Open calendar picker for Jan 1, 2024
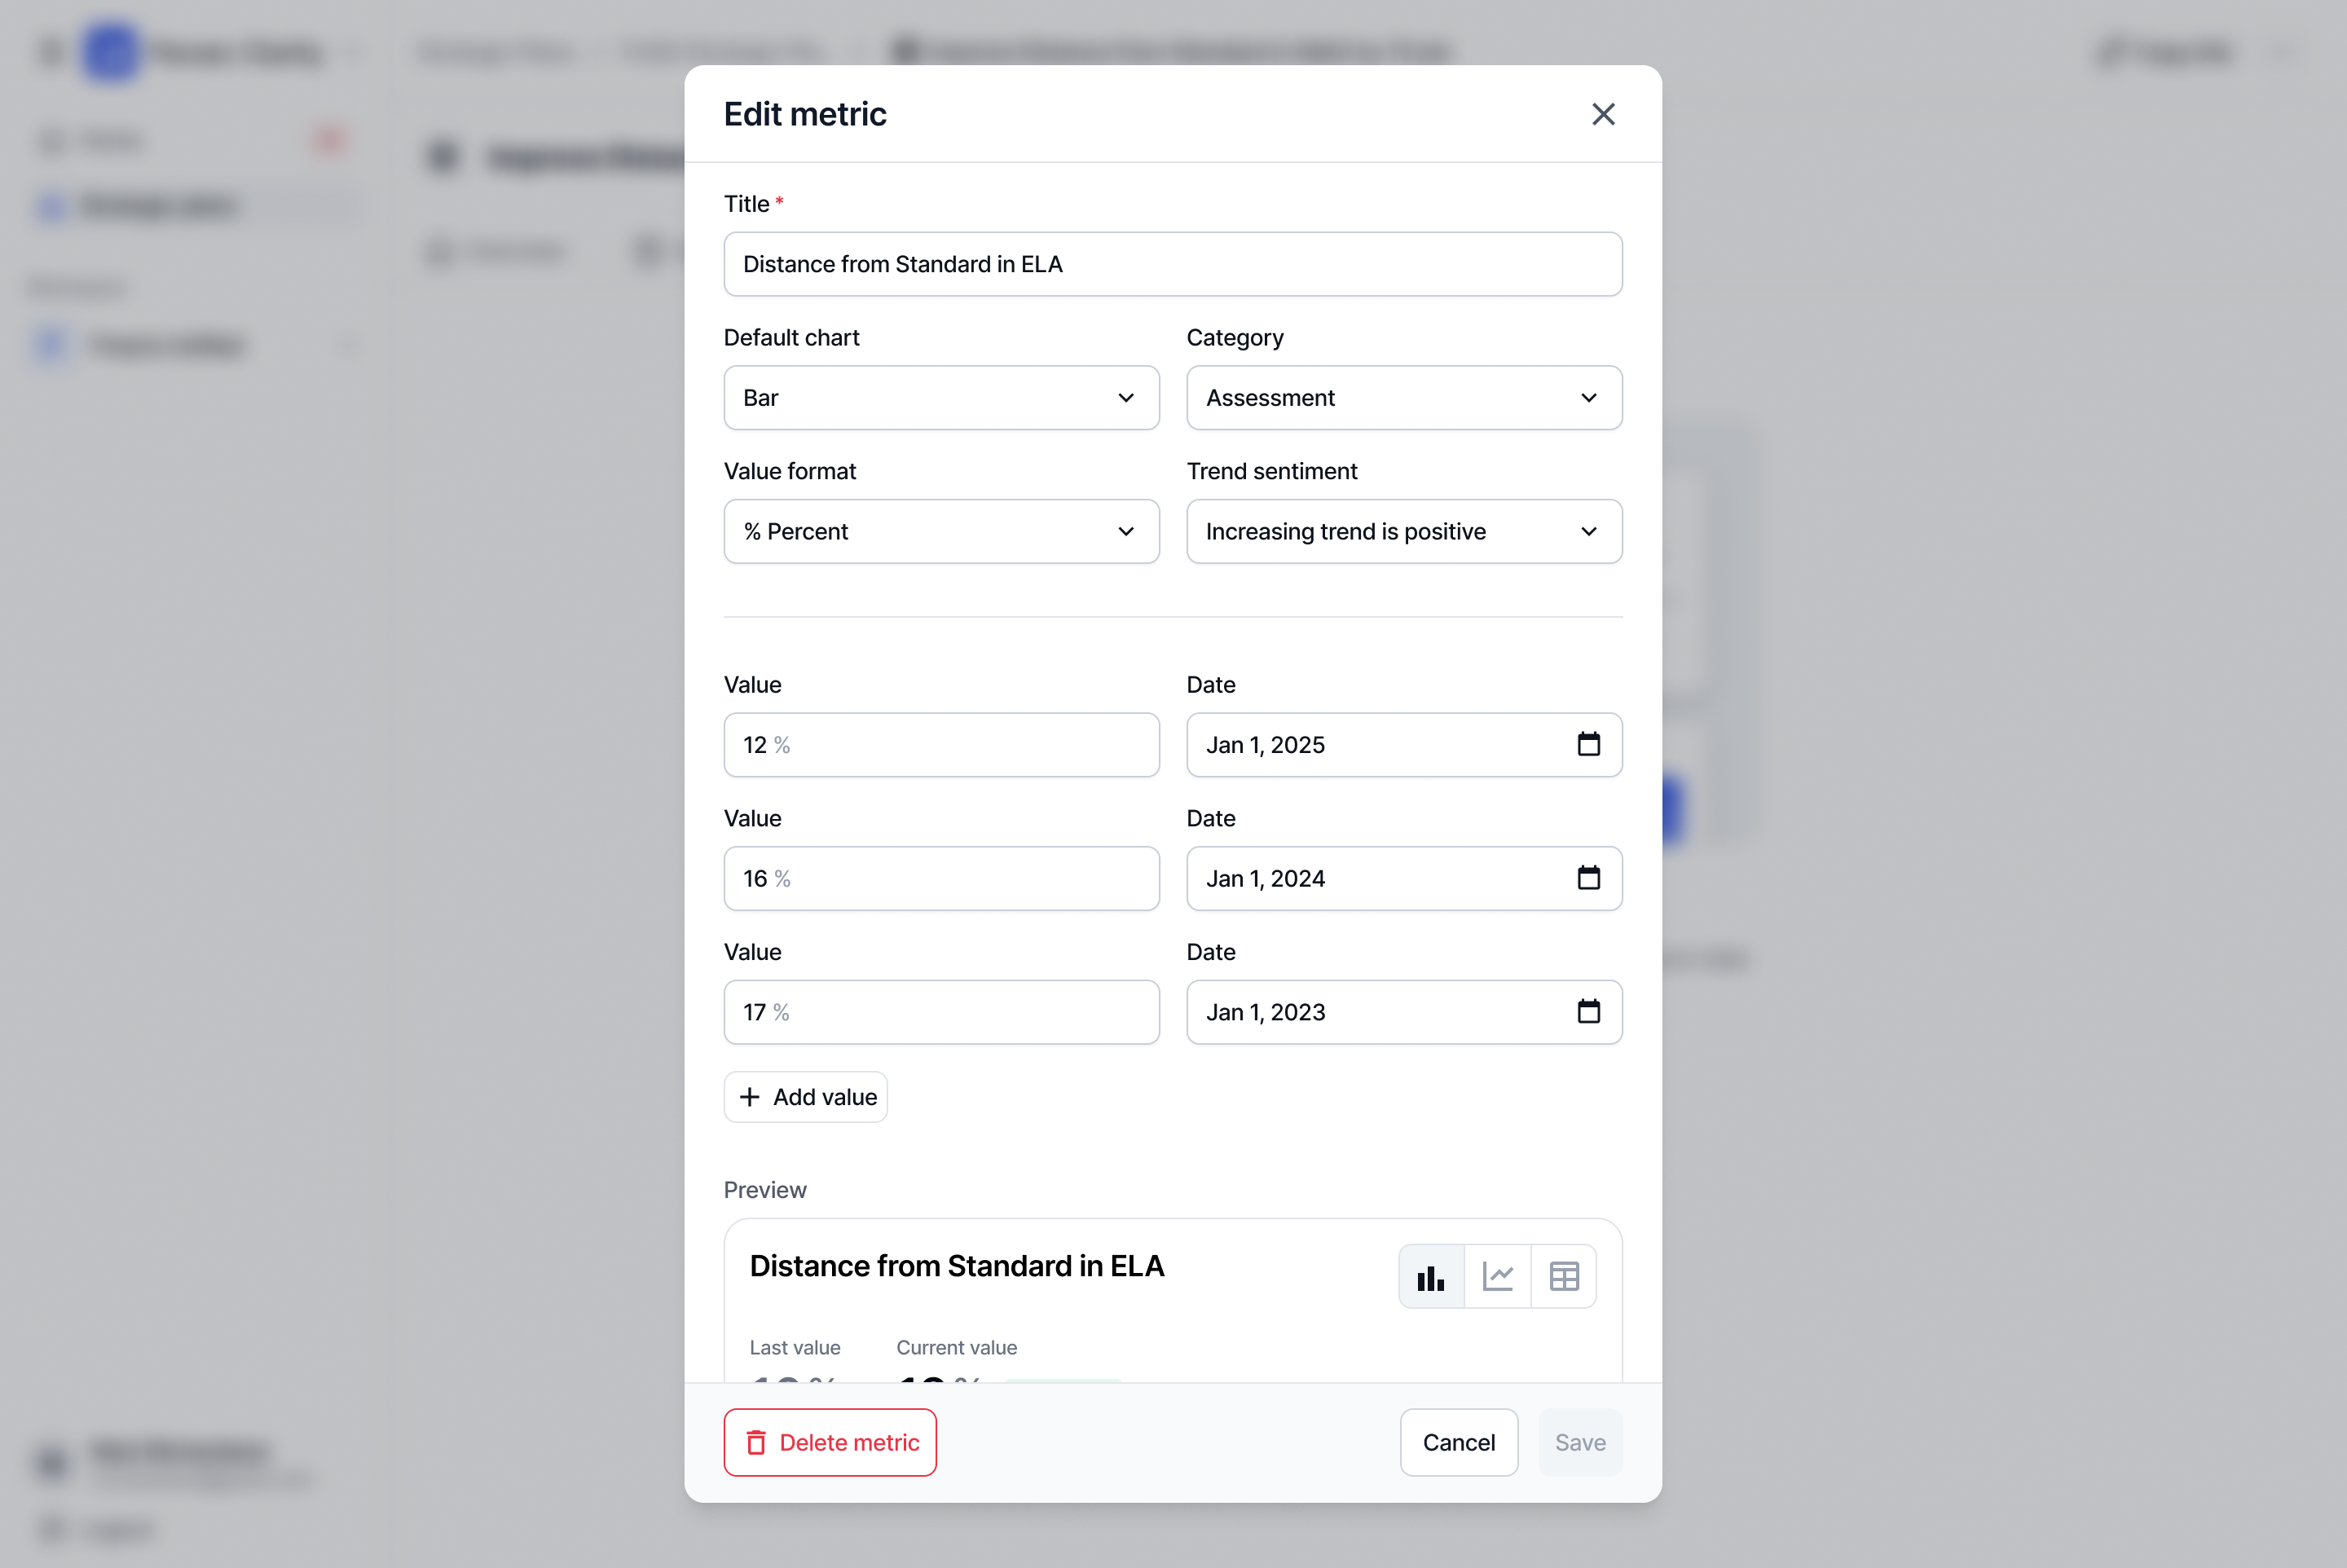2347x1568 pixels. (x=1588, y=878)
